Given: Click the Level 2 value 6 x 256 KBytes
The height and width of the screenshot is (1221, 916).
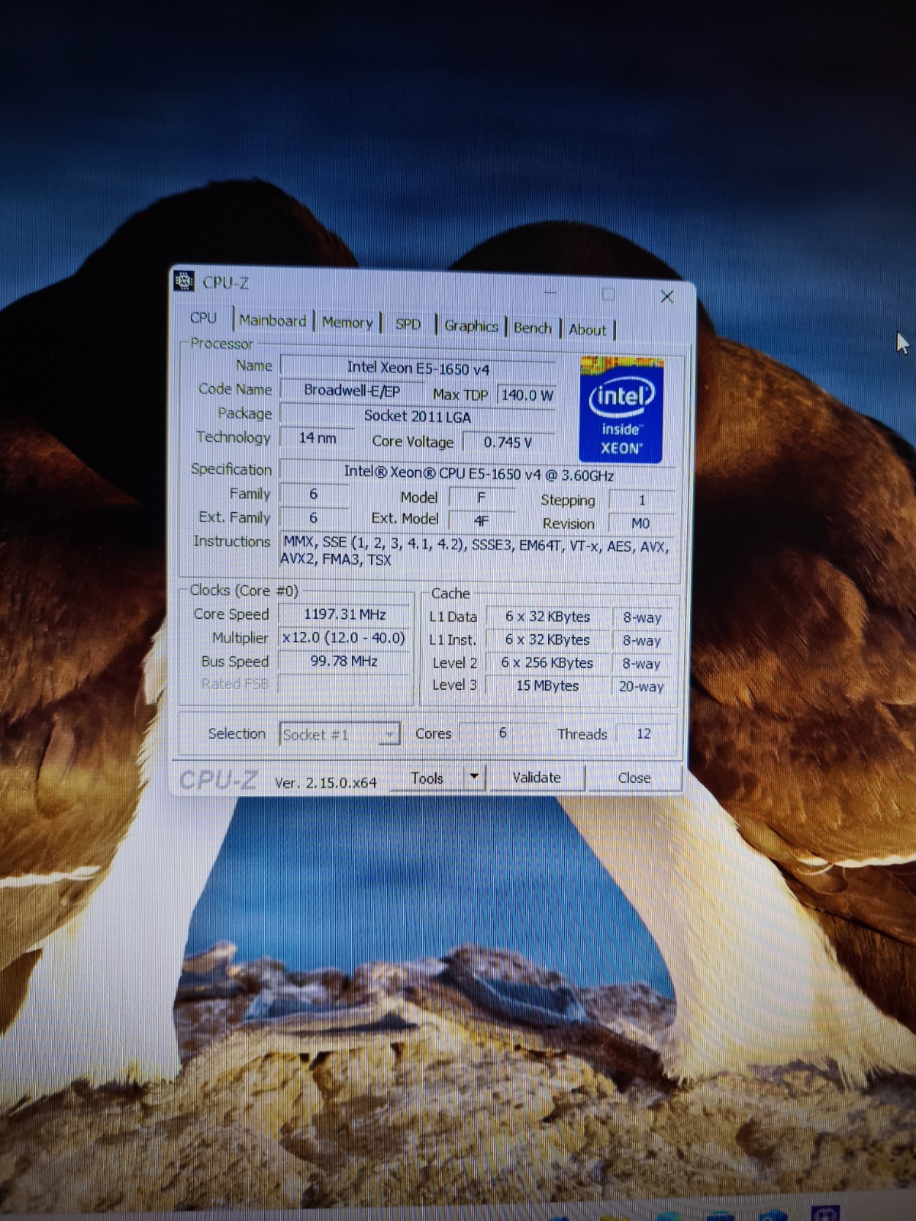Looking at the screenshot, I should coord(547,662).
